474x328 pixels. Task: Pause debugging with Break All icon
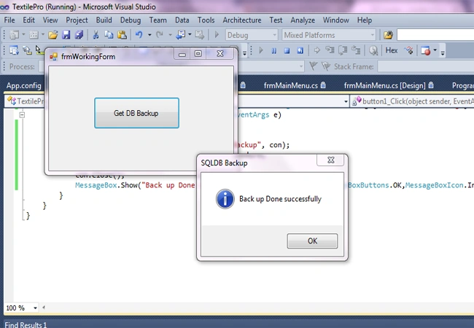coord(274,50)
